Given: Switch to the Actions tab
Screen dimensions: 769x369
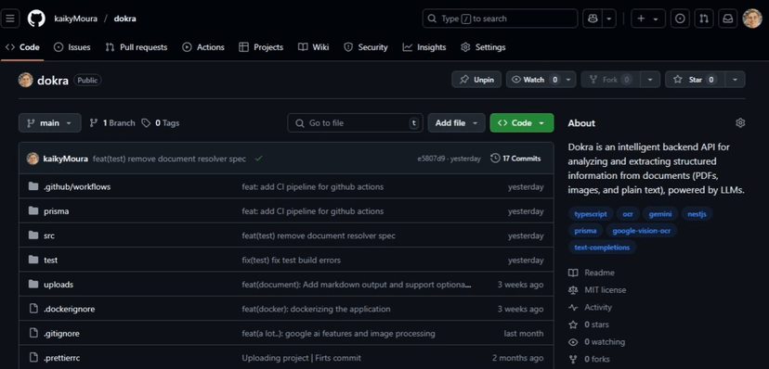Looking at the screenshot, I should (203, 47).
